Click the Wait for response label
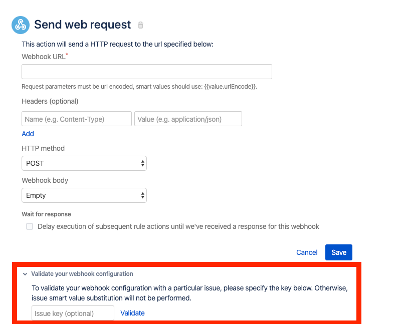 pos(47,214)
